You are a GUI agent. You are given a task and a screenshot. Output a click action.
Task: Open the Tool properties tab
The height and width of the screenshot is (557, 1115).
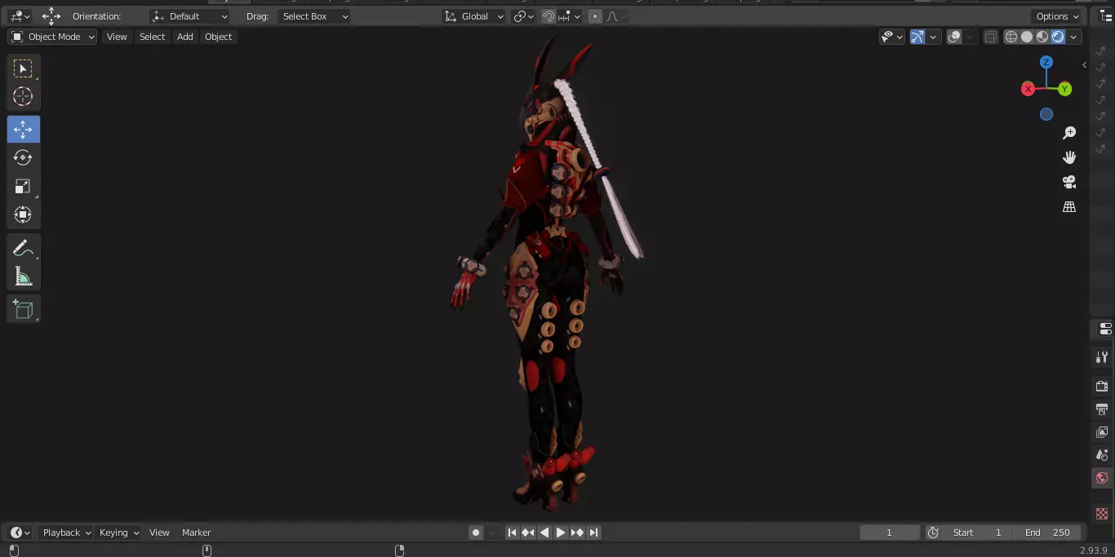click(x=1102, y=357)
